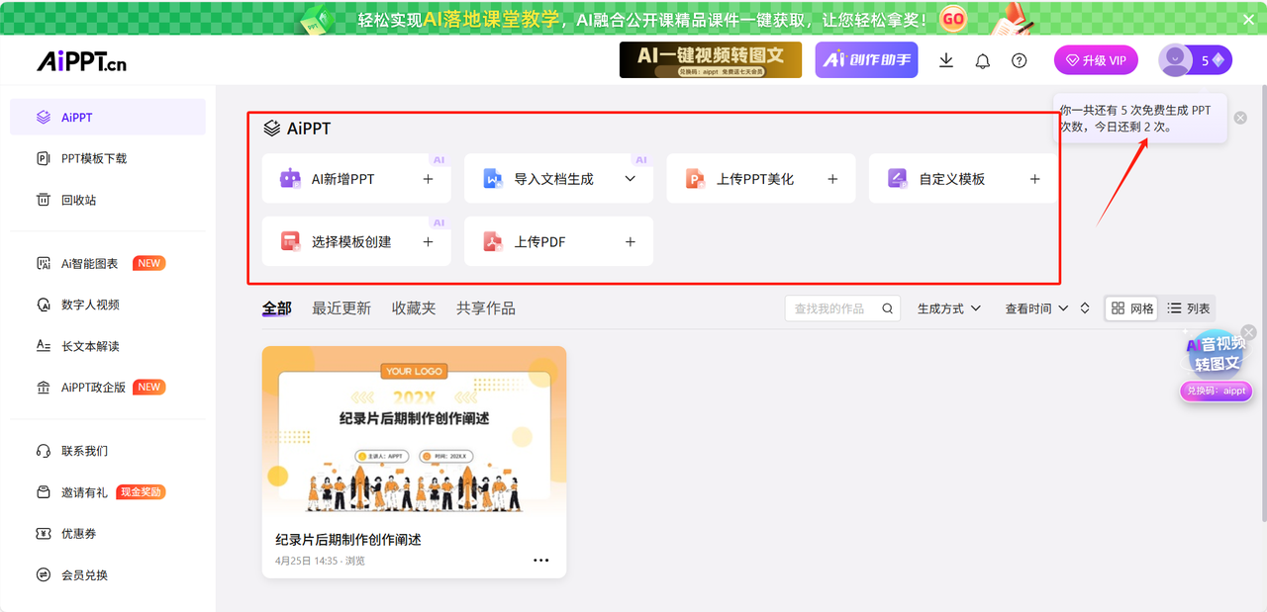This screenshot has width=1267, height=612.
Task: Click the download icon in header
Action: 946,60
